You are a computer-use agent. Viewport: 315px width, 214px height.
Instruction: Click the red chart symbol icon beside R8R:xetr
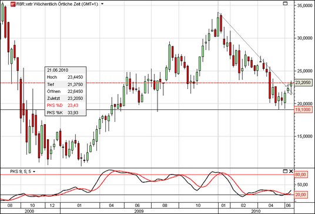point(13,4)
